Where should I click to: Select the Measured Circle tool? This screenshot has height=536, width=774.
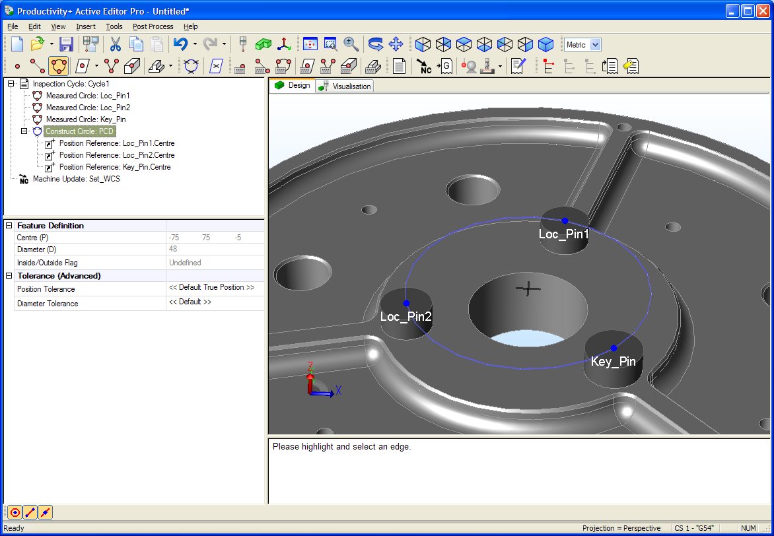pos(58,66)
